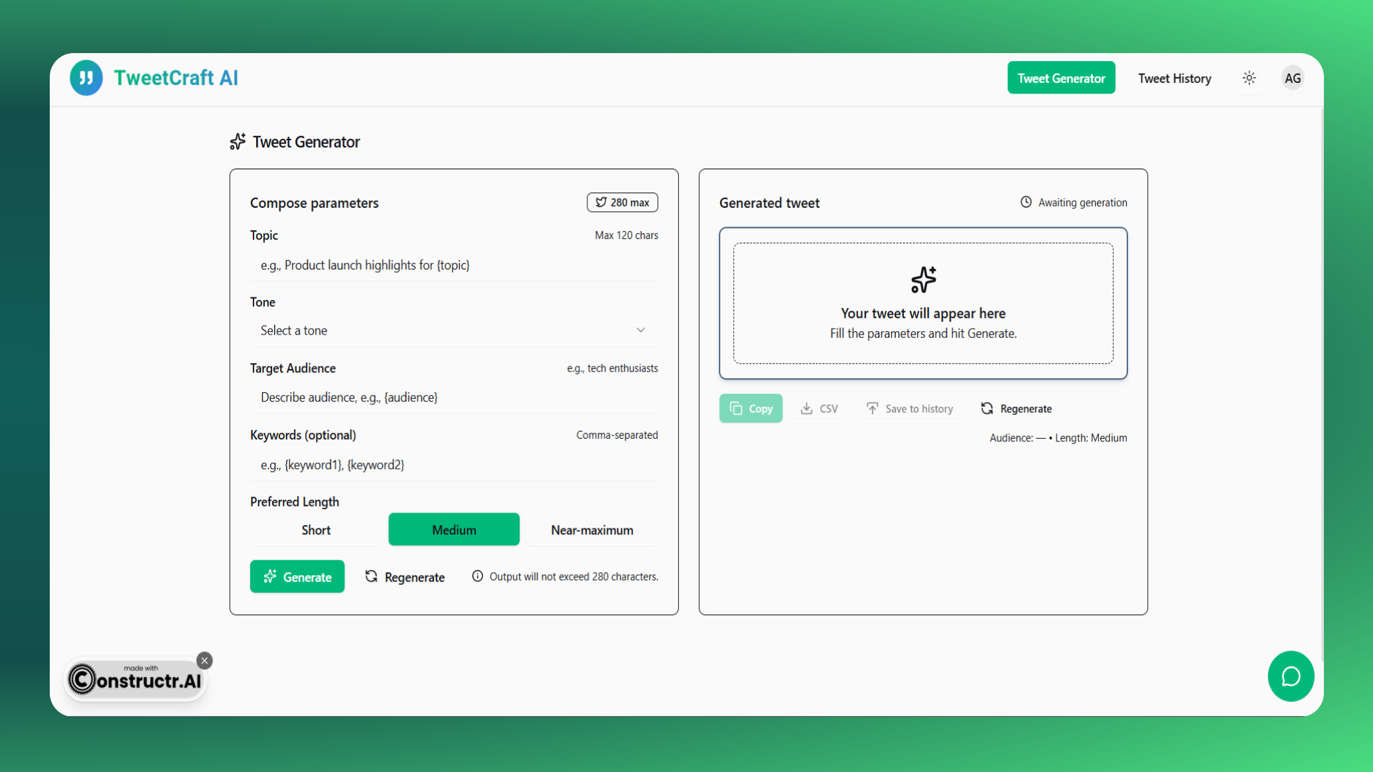Open the Select a tone dropdown

pyautogui.click(x=453, y=330)
